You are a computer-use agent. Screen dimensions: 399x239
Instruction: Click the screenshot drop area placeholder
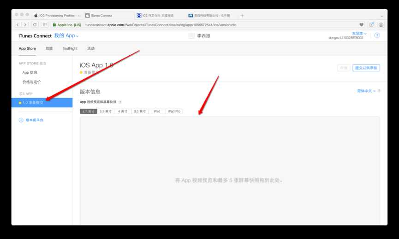coord(230,171)
